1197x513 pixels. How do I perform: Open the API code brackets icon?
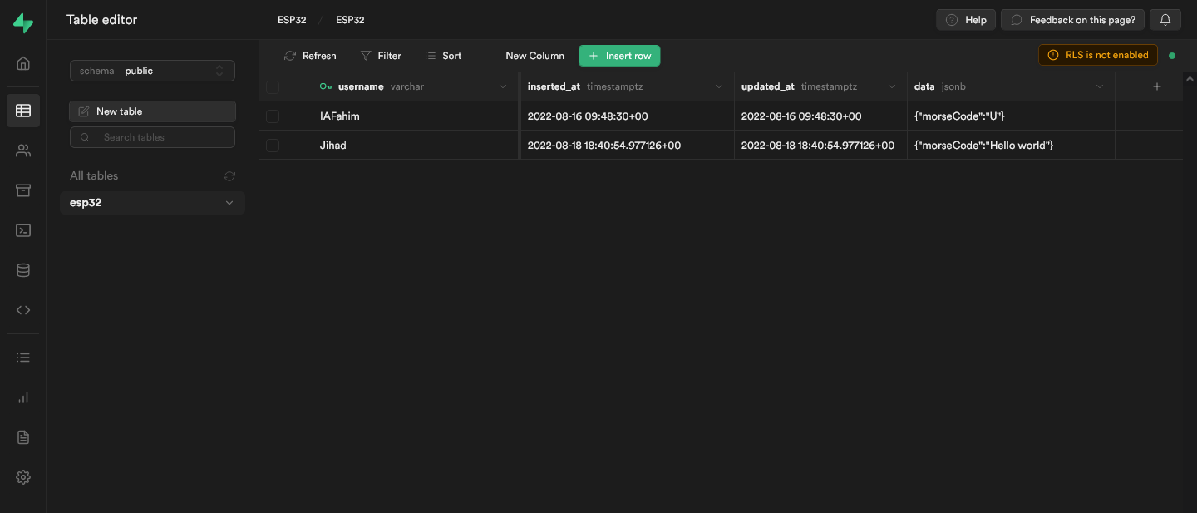[23, 310]
